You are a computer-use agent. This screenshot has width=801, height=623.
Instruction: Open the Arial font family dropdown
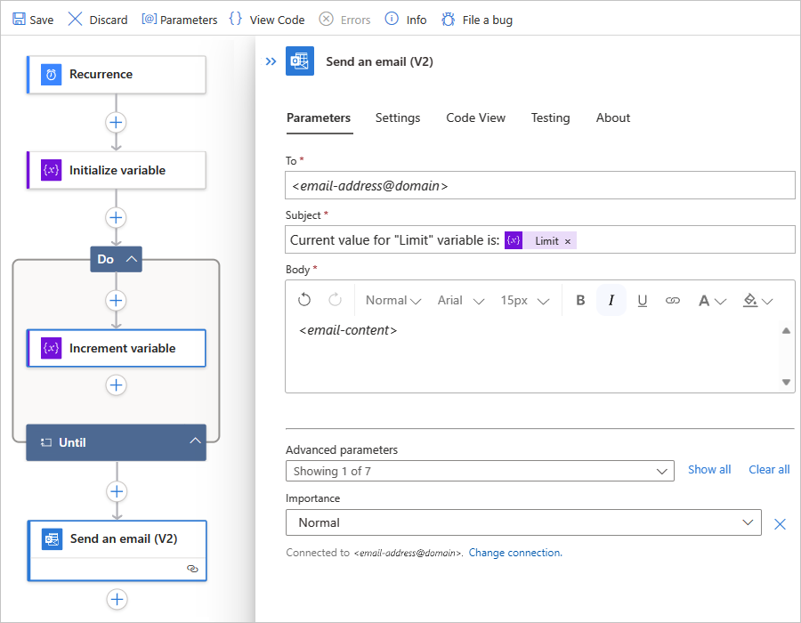point(460,301)
